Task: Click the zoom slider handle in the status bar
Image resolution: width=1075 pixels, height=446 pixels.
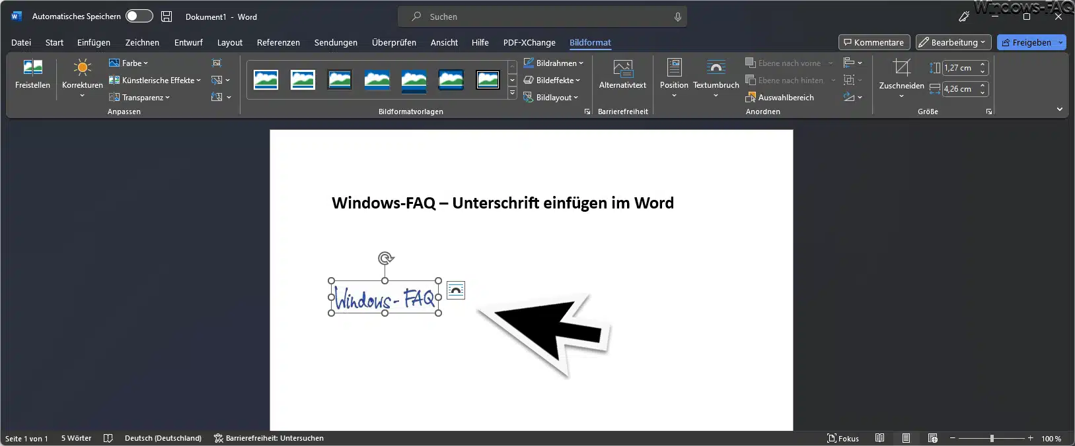Action: click(992, 438)
